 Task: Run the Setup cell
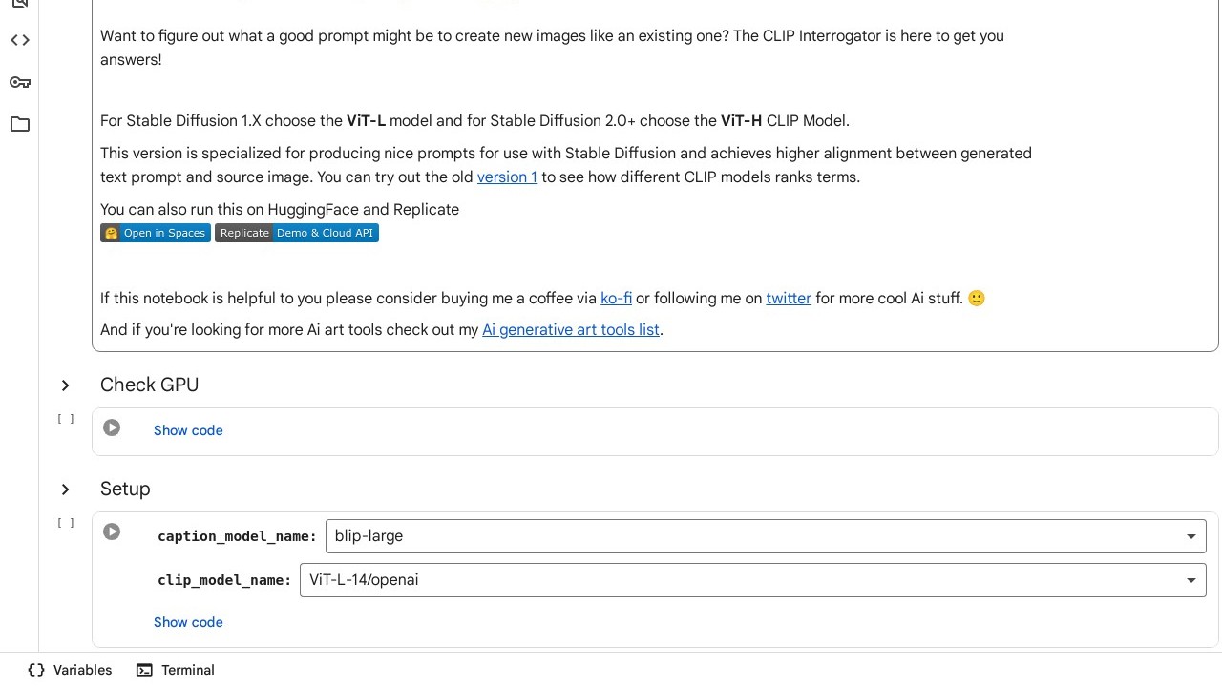click(112, 532)
